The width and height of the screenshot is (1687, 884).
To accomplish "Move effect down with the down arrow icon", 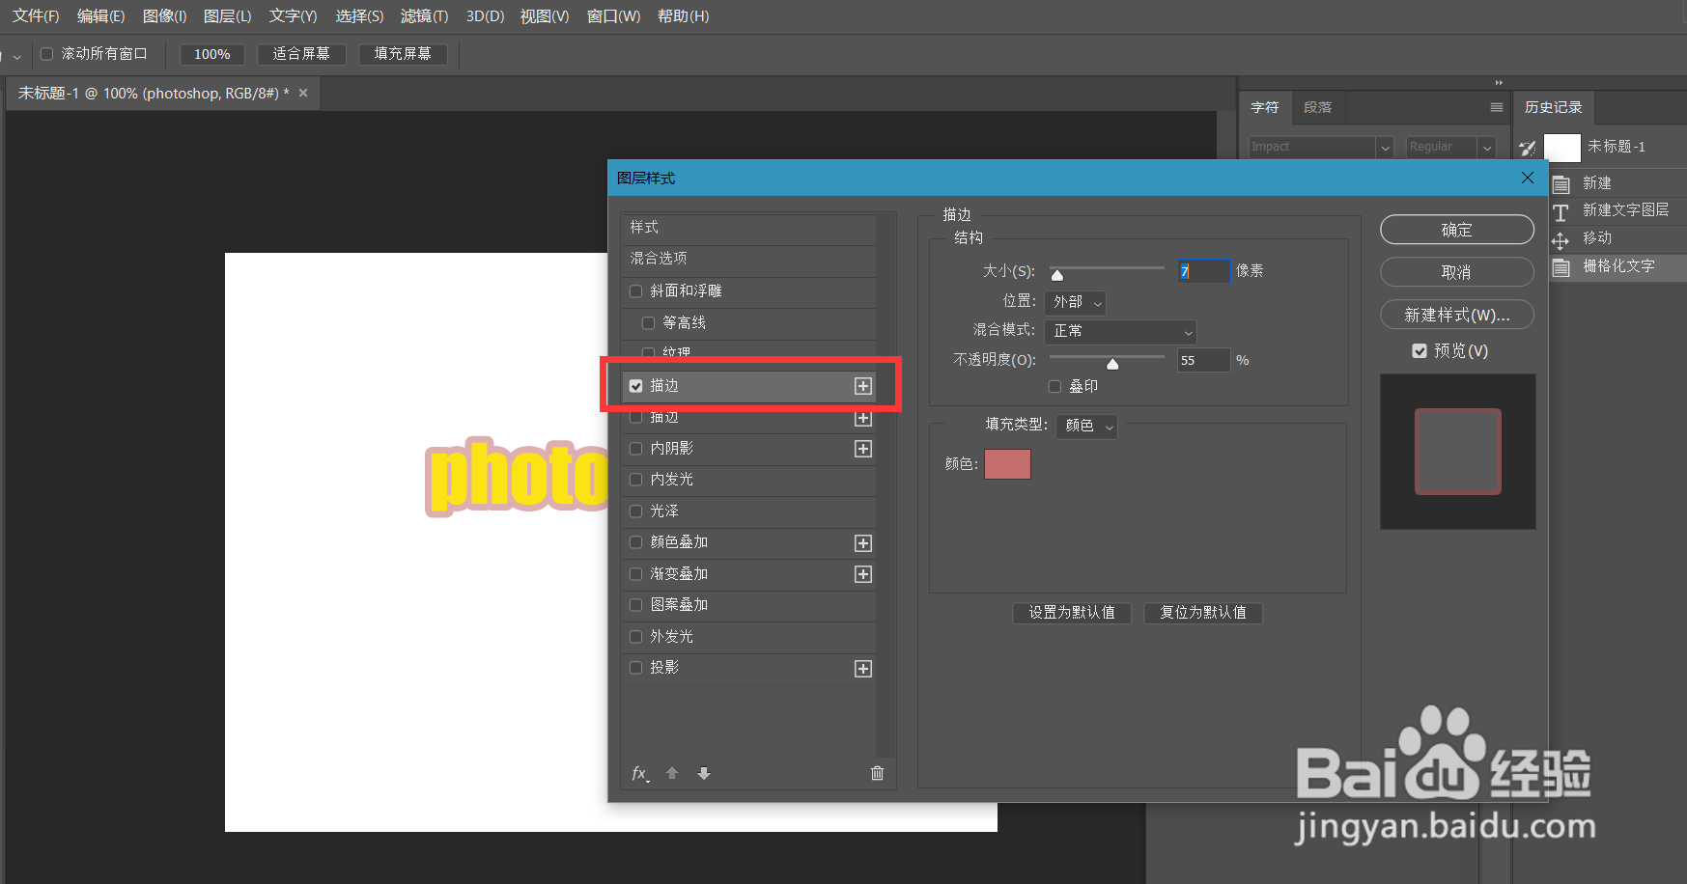I will pyautogui.click(x=704, y=773).
